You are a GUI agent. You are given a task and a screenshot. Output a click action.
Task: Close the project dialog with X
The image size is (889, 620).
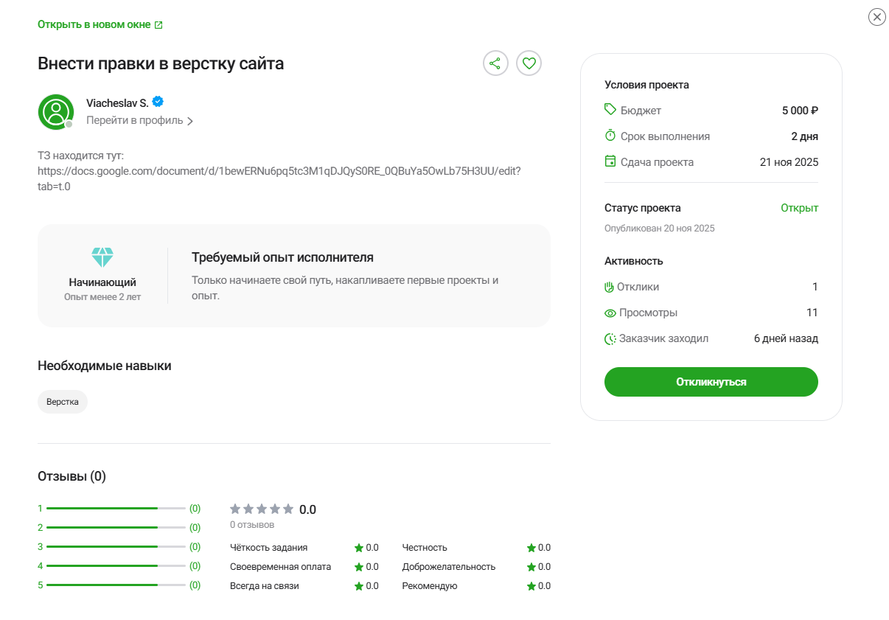tap(876, 17)
